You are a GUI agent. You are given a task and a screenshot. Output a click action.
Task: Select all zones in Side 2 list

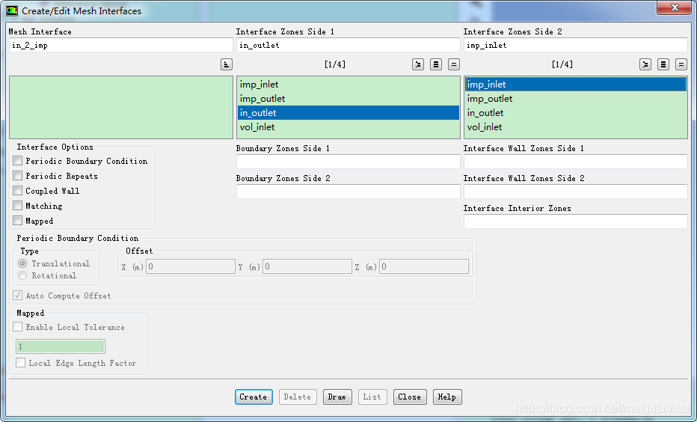pos(663,64)
